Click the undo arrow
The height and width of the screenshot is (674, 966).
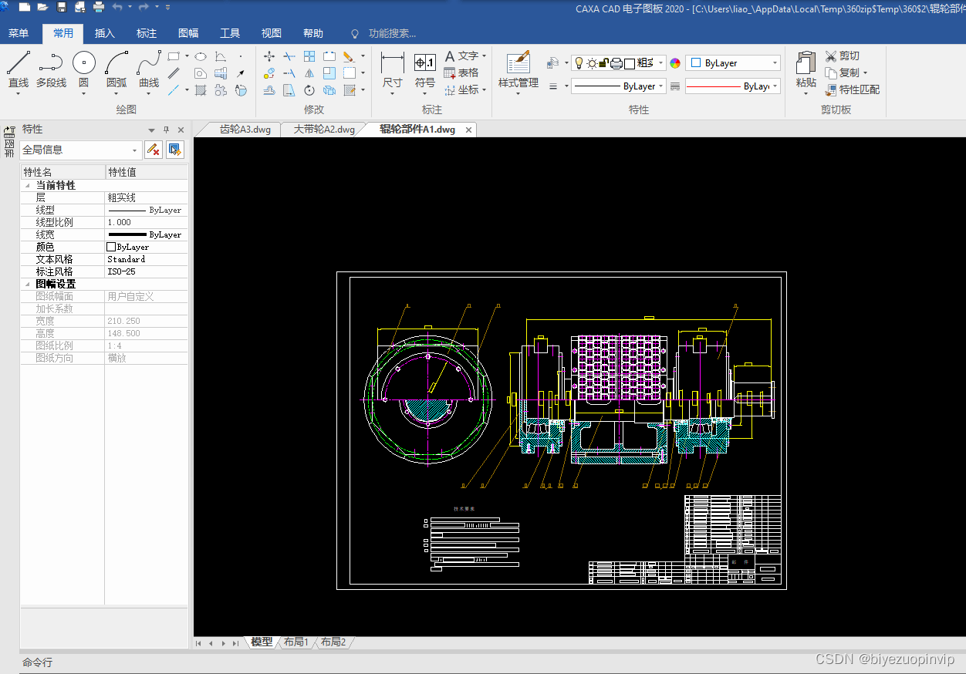tap(117, 7)
